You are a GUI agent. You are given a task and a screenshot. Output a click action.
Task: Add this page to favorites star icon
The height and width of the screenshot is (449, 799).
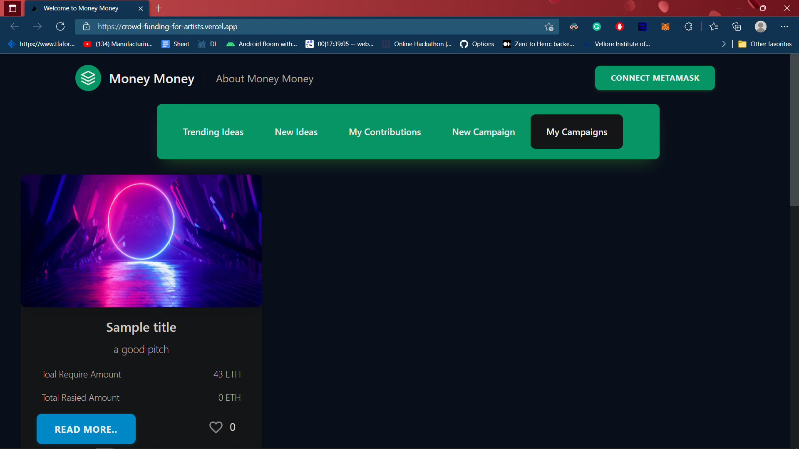pos(548,27)
